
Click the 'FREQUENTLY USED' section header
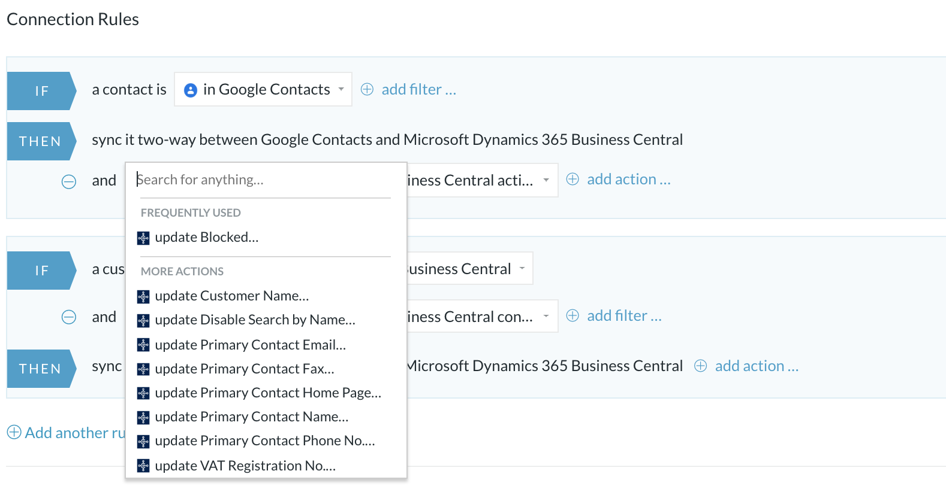click(x=191, y=212)
